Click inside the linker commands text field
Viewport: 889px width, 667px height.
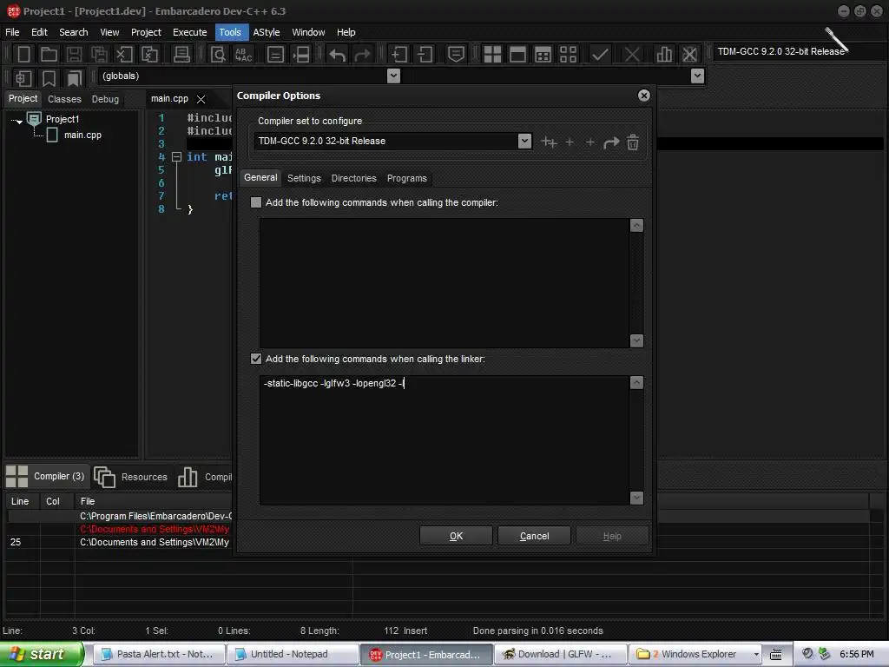coord(444,440)
